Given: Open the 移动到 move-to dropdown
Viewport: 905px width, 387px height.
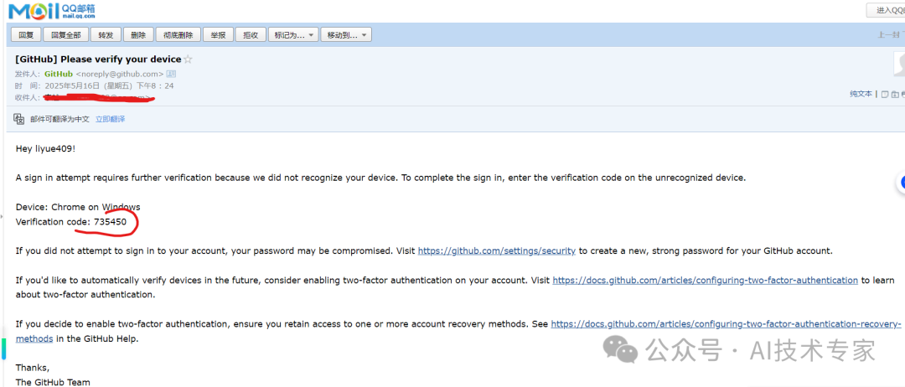Looking at the screenshot, I should tap(346, 34).
